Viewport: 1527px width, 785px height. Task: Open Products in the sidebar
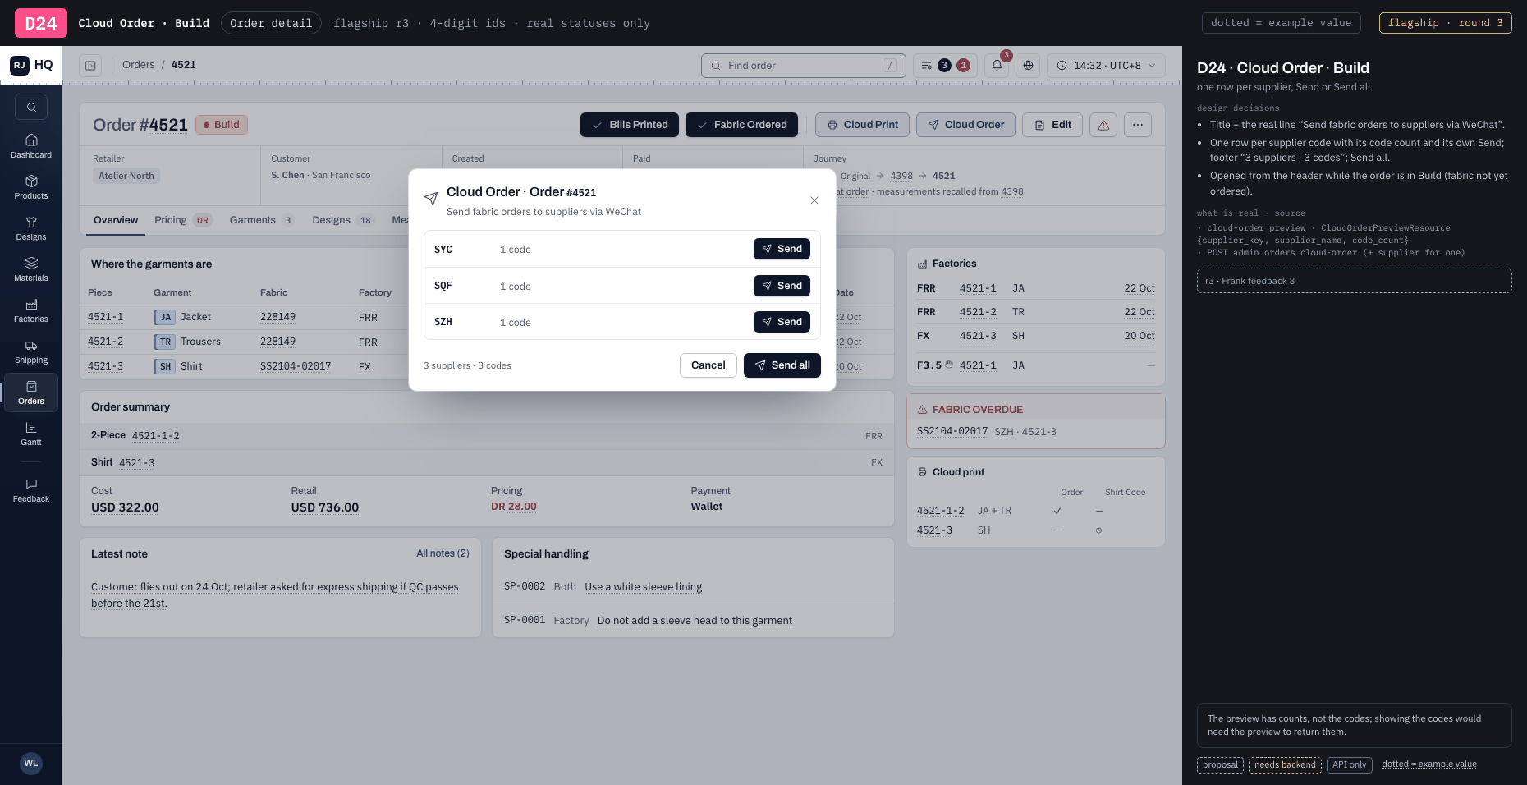(31, 187)
